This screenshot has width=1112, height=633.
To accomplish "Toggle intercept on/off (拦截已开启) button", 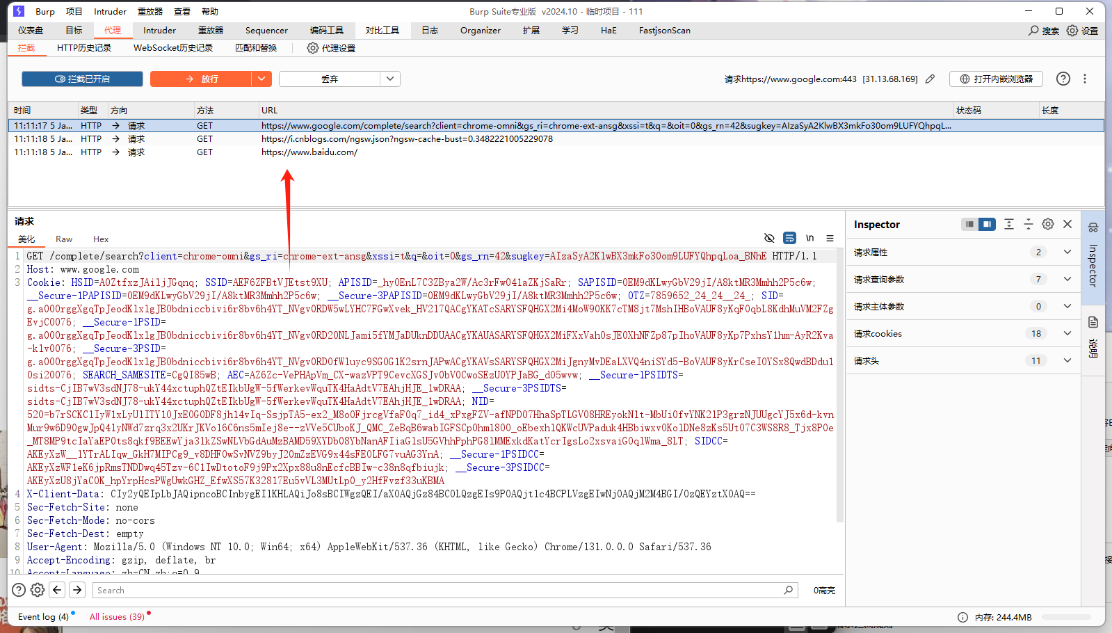I will (x=82, y=79).
